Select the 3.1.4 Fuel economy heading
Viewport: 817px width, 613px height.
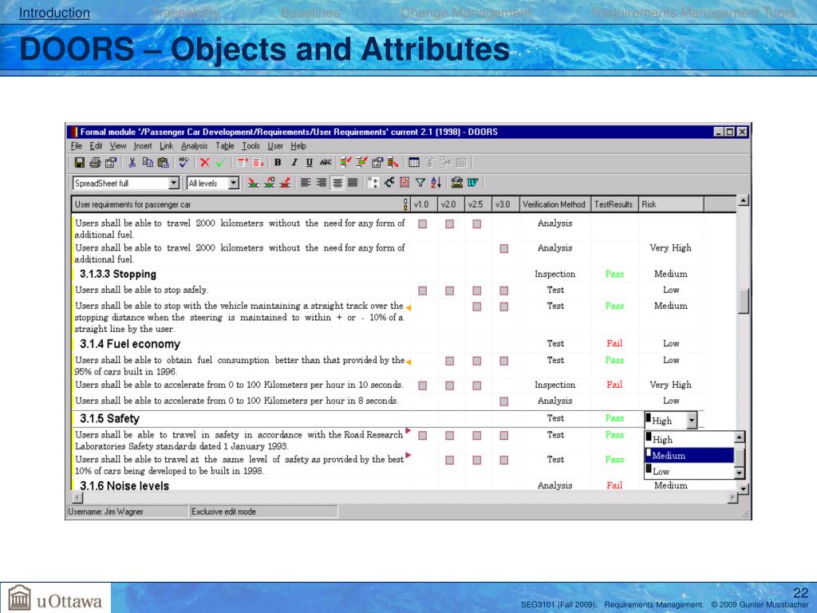[x=130, y=344]
